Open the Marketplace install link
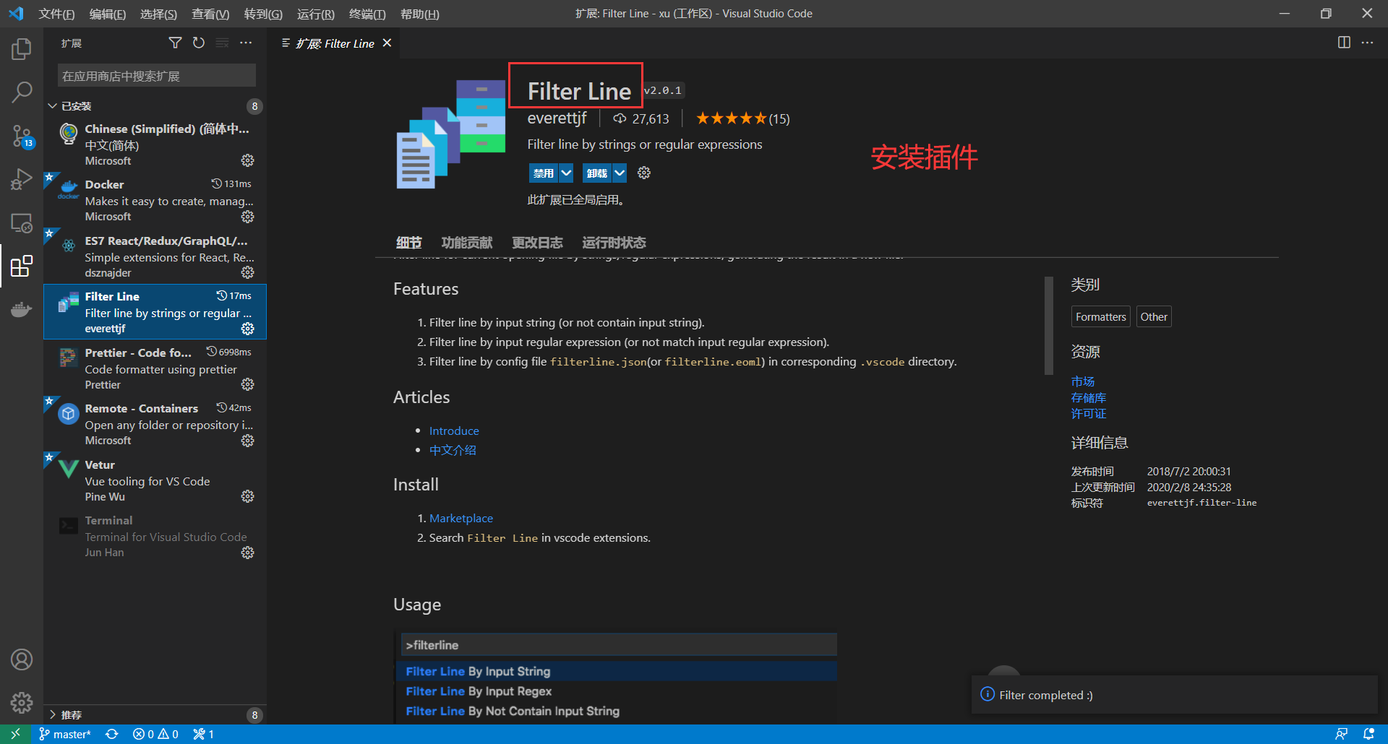The image size is (1388, 744). 461,518
